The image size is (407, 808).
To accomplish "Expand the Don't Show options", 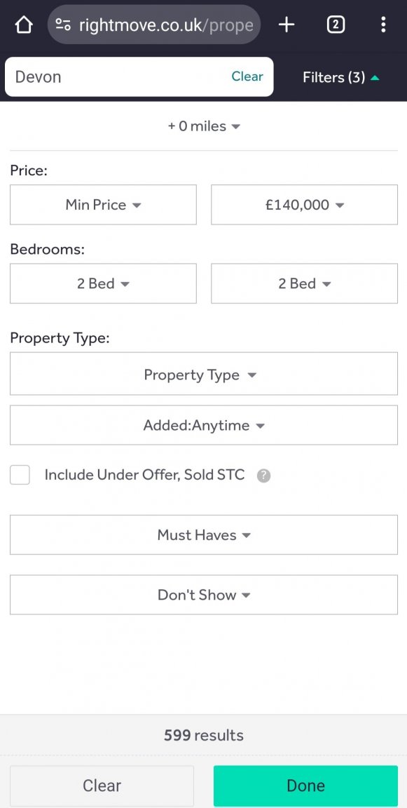I will pyautogui.click(x=204, y=595).
